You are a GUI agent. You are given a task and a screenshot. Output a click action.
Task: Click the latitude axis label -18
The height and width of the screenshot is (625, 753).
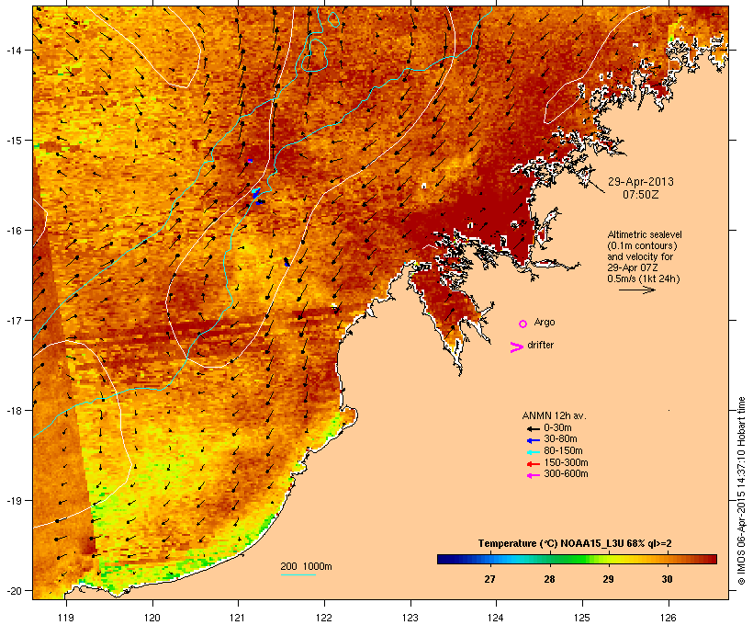click(13, 410)
